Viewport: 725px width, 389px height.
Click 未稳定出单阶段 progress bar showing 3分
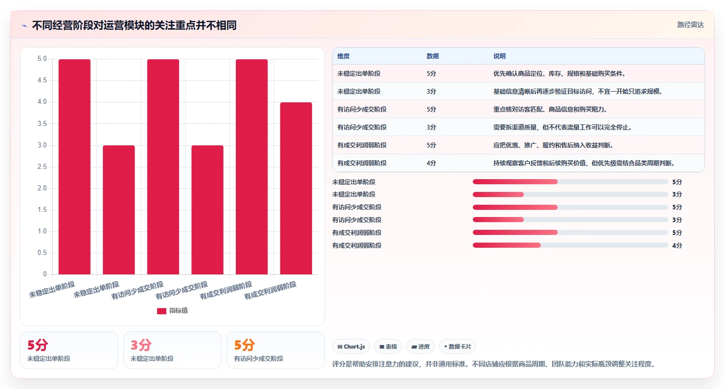click(570, 194)
